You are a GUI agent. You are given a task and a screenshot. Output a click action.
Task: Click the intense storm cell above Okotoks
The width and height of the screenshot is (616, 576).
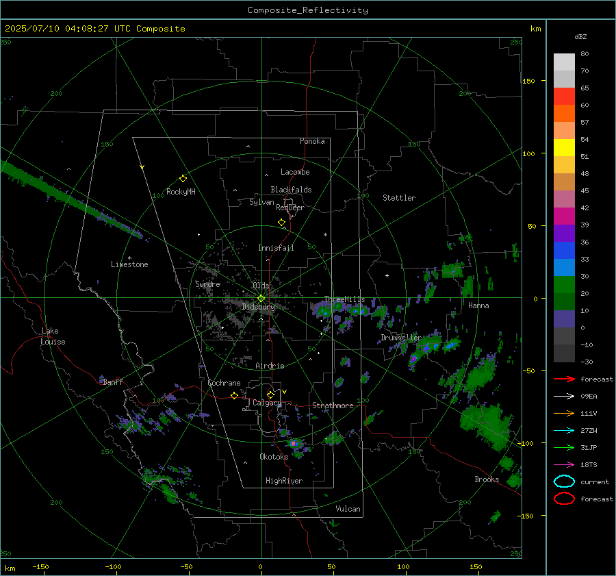[293, 444]
